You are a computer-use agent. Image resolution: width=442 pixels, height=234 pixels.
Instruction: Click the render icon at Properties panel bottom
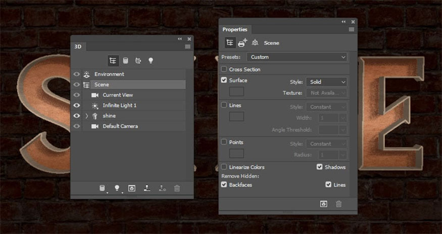(324, 204)
